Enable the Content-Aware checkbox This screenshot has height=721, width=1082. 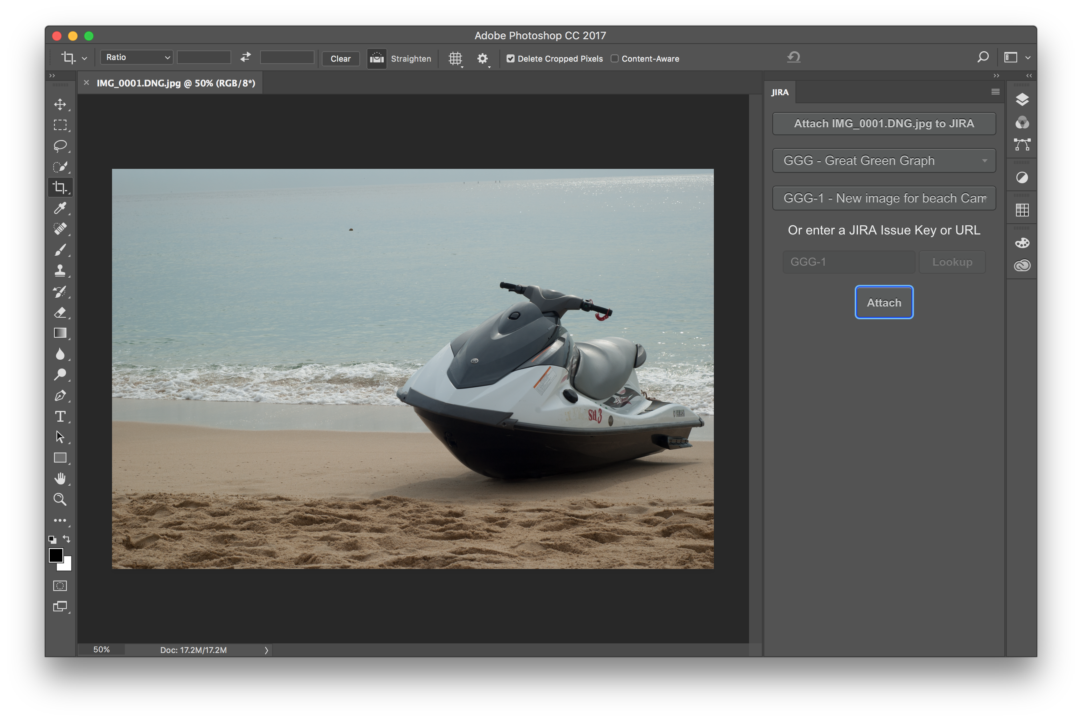614,58
